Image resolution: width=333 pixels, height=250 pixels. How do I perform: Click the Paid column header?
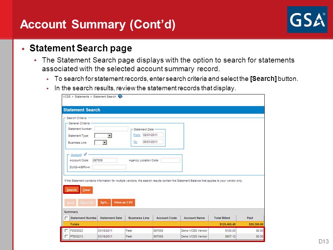point(250,218)
